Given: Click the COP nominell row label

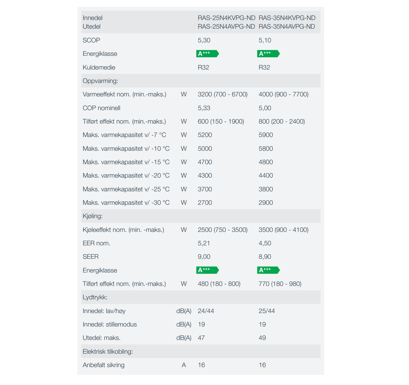Looking at the screenshot, I should pyautogui.click(x=102, y=108).
